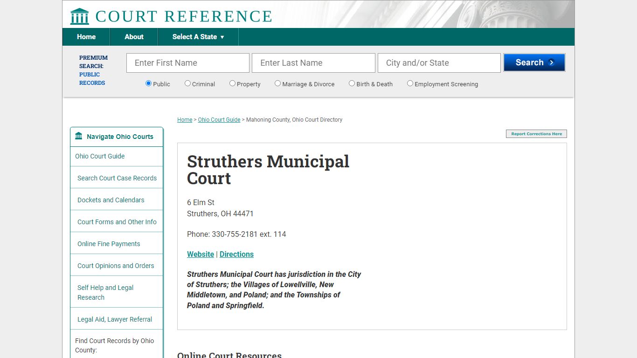Open the court's Website link
637x358 pixels.
tap(201, 254)
